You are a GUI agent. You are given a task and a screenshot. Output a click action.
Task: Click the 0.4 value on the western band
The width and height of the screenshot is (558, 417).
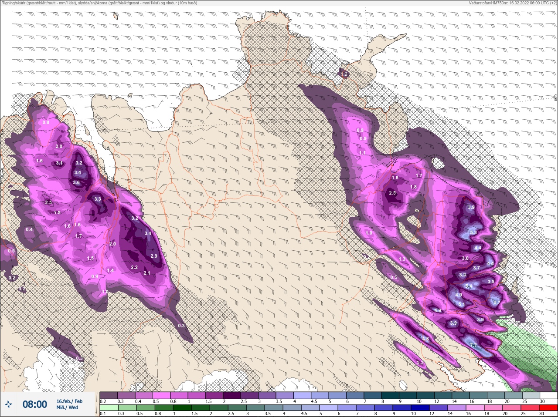click(29, 229)
